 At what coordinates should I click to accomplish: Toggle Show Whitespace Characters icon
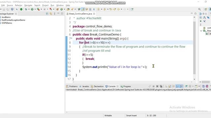point(94,9)
